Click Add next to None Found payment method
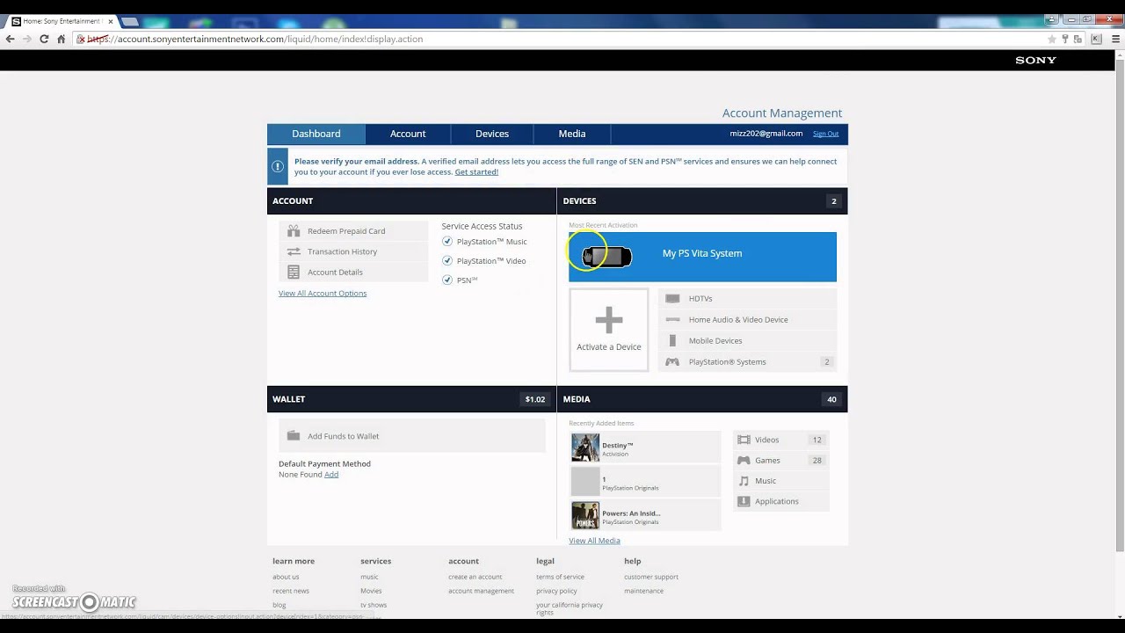Screen dimensions: 1125x633 (x=331, y=475)
